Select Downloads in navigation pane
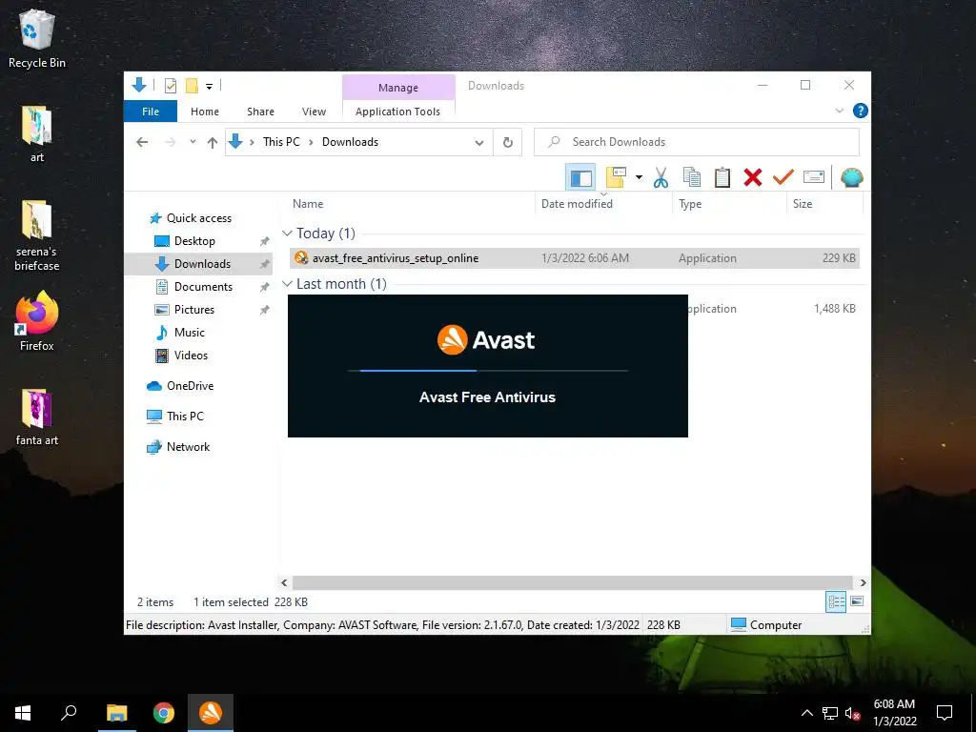This screenshot has width=976, height=732. (193, 264)
